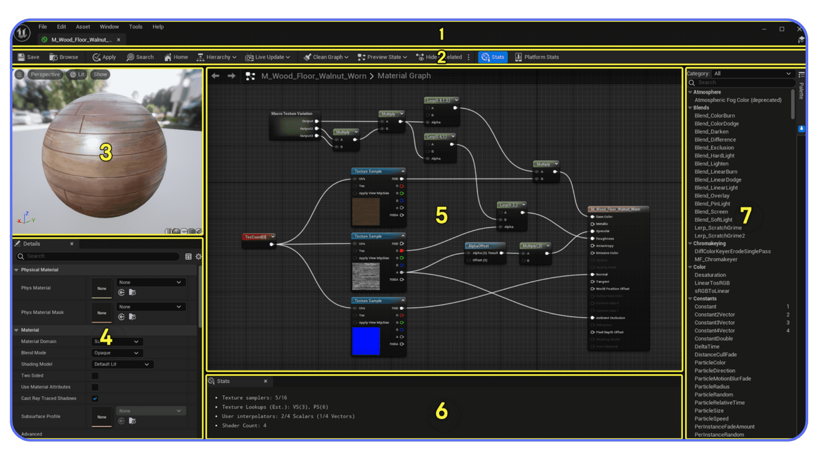Go forward in graph navigation history
This screenshot has height=460, width=818.
pyautogui.click(x=231, y=76)
